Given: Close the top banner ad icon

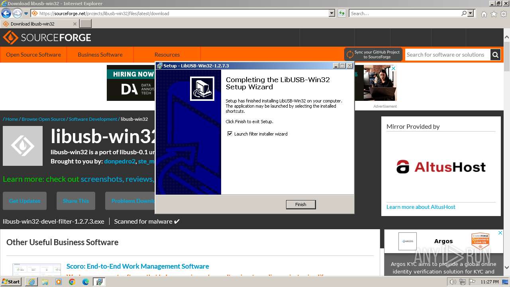Looking at the screenshot, I should pos(394,68).
